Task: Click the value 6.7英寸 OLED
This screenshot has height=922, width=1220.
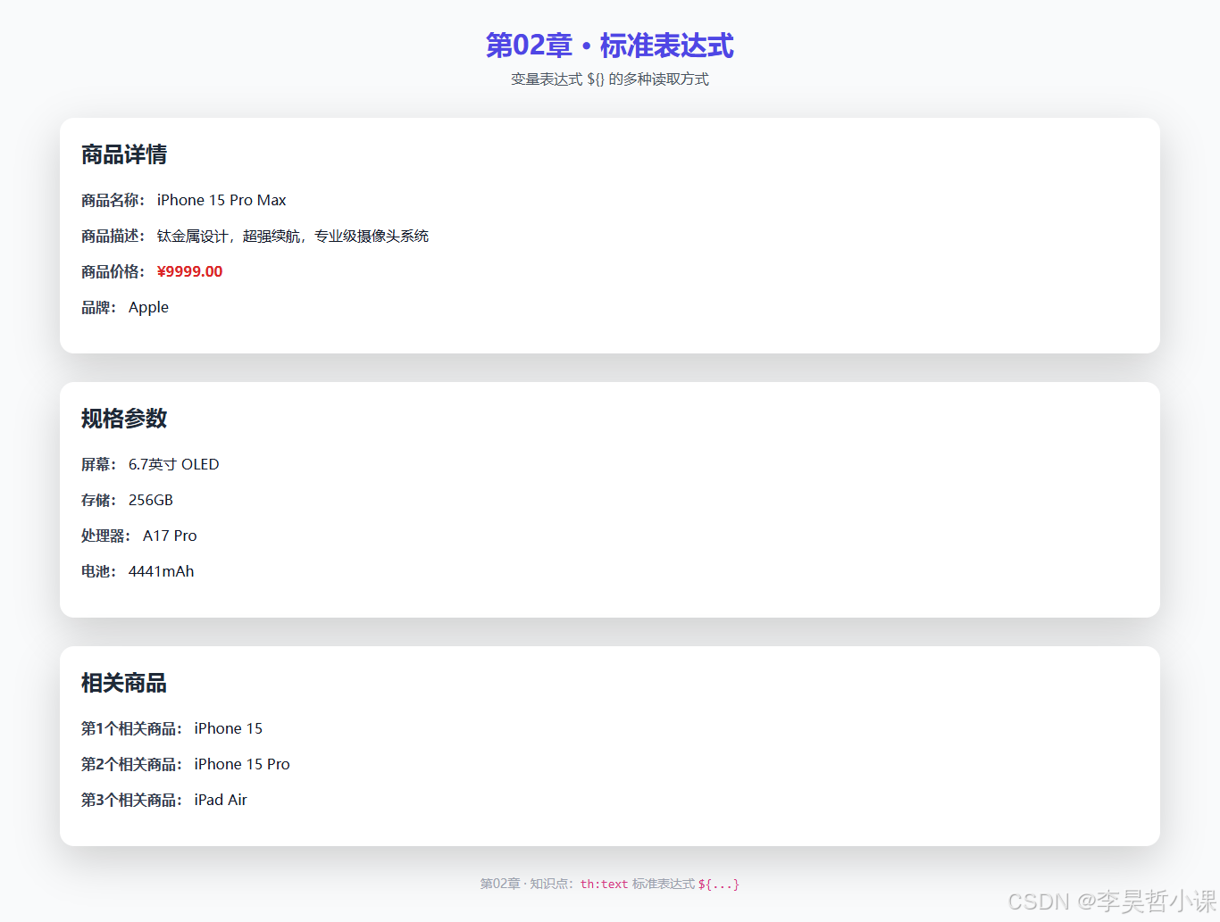Action: (174, 464)
